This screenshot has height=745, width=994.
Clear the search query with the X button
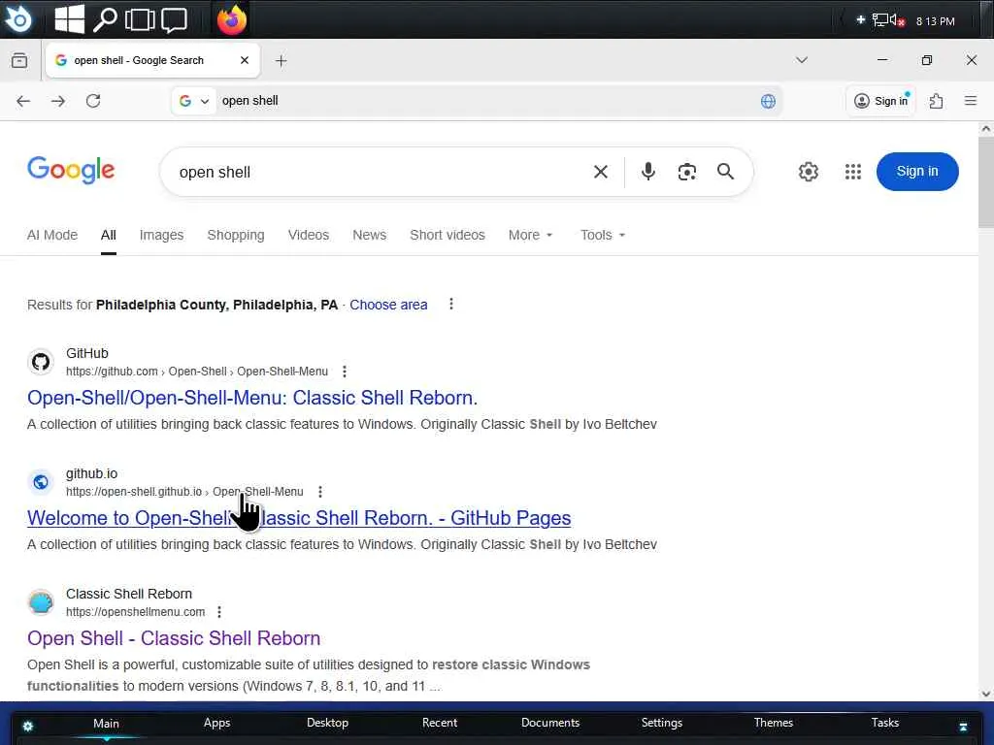click(x=601, y=172)
